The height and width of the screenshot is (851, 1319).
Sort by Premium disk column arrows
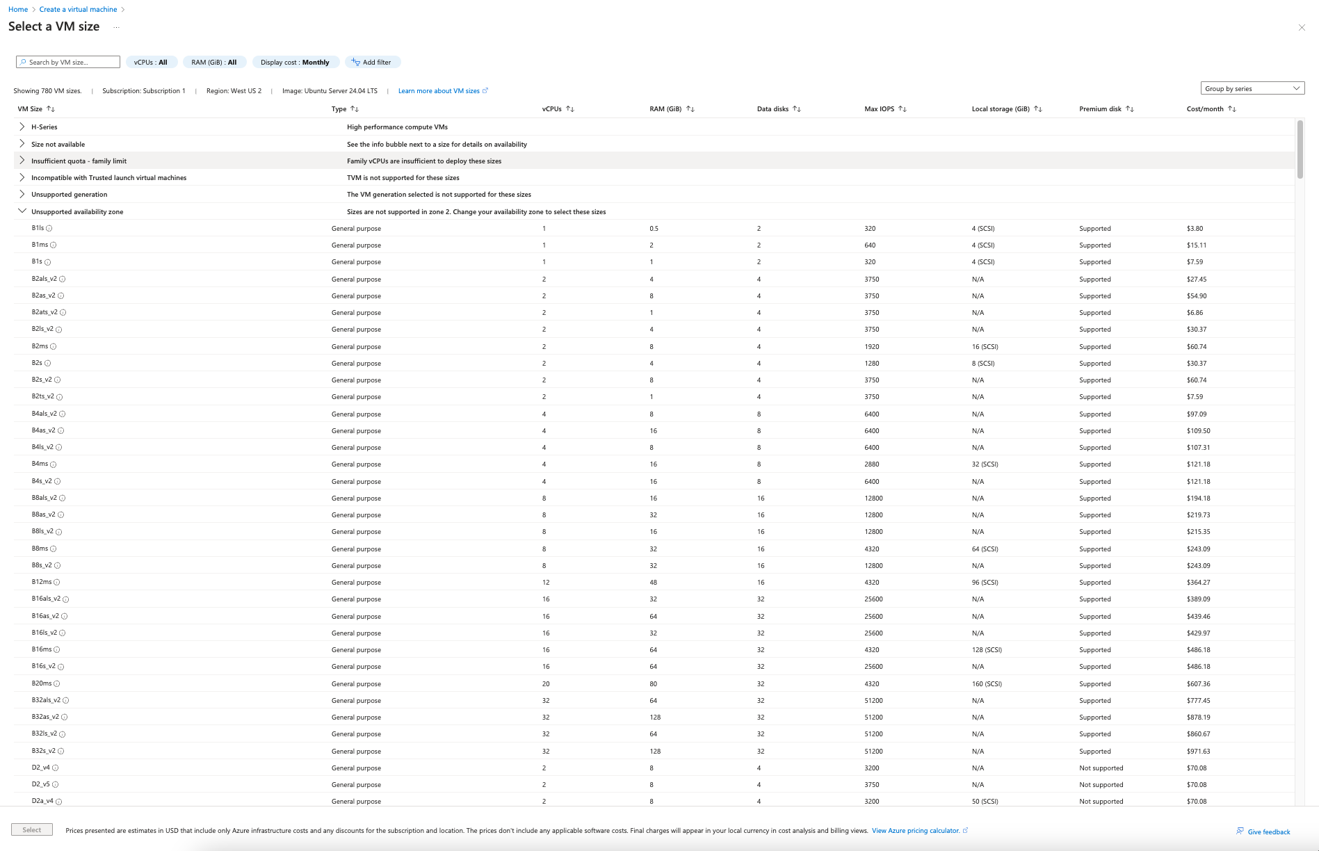point(1130,109)
